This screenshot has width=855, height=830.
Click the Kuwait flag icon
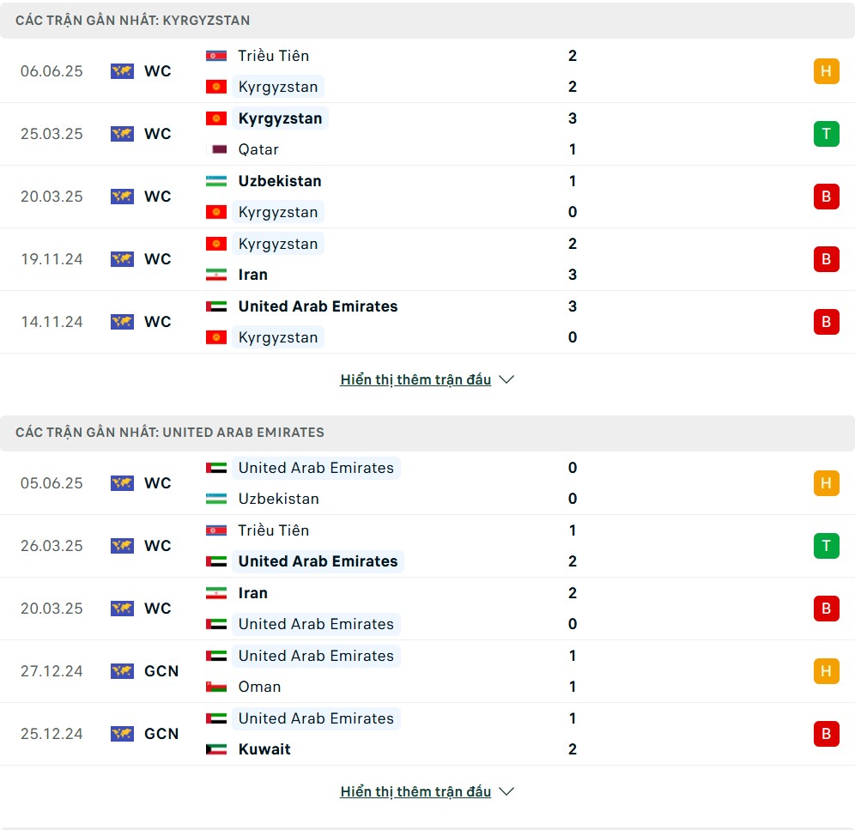point(216,749)
